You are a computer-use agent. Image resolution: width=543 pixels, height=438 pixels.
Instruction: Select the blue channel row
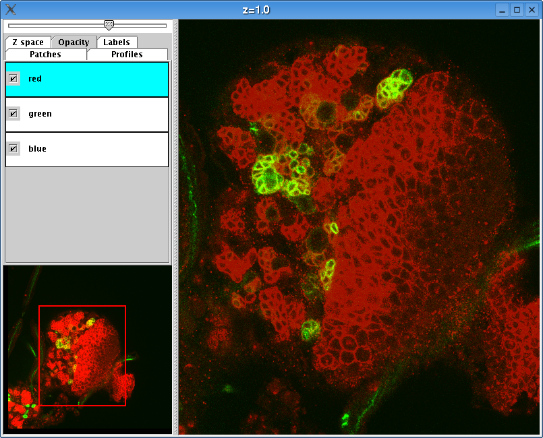(94, 149)
